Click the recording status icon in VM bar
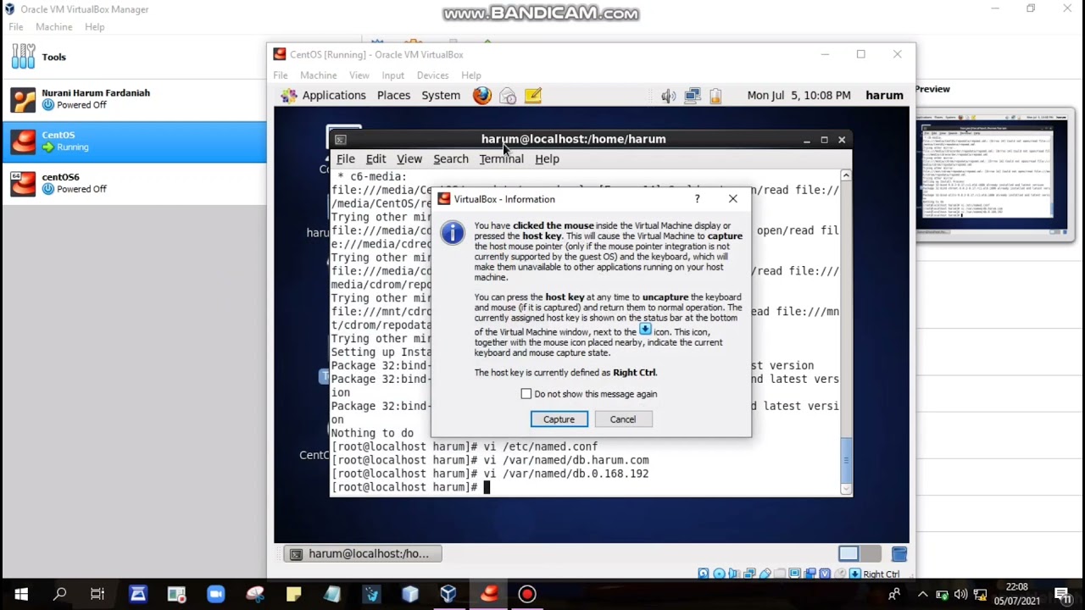The width and height of the screenshot is (1085, 610). point(810,574)
